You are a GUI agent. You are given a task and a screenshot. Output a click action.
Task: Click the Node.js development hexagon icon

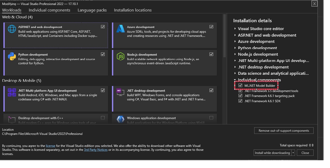pos(120,56)
